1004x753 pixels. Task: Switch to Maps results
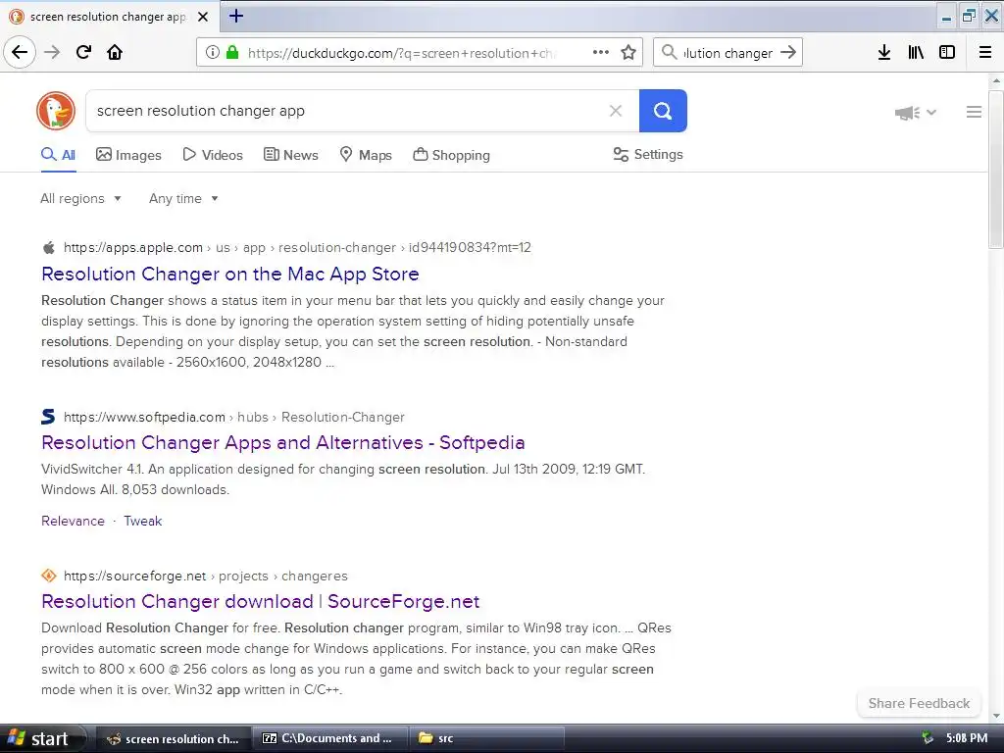tap(366, 155)
